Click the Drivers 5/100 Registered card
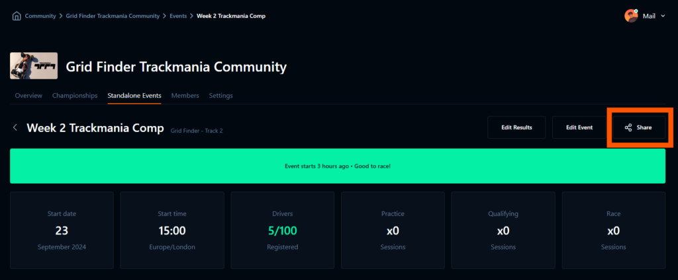Screen dimensions: 678x280 pos(282,230)
